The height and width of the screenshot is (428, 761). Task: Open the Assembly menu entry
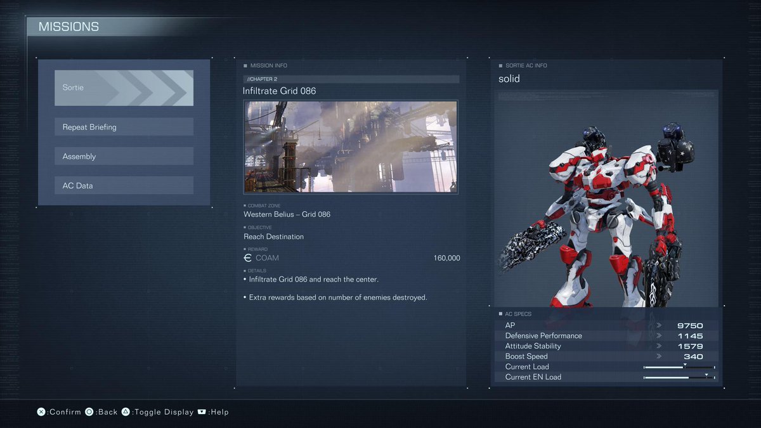(x=124, y=157)
